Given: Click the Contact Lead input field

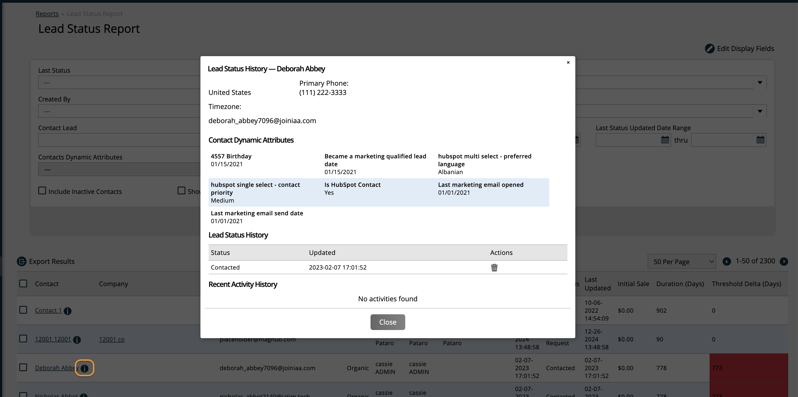Looking at the screenshot, I should pyautogui.click(x=119, y=140).
